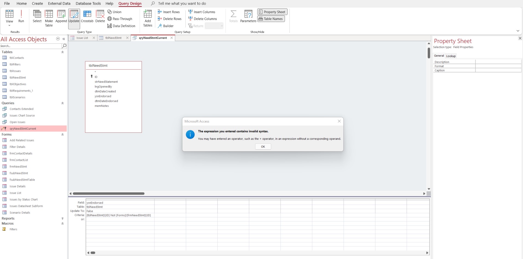
Task: Collapse the Tables group
Action: point(62,52)
